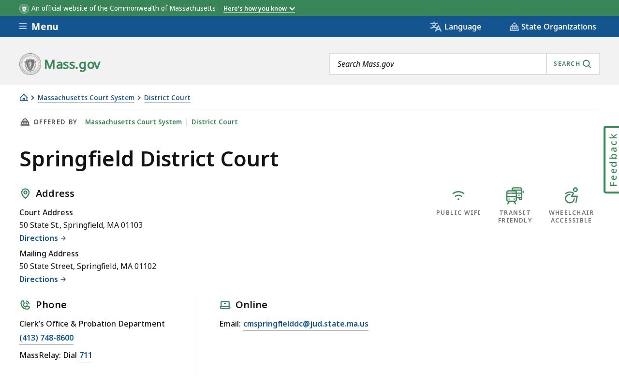
Task: Click the State Organizations building icon
Action: pyautogui.click(x=514, y=27)
